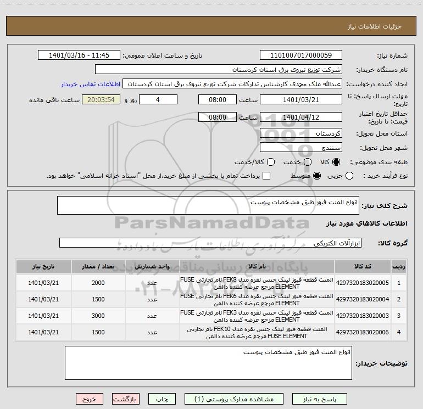Image resolution: width=423 pixels, height=409 pixels.
Task: Click the چاپ print button
Action: 162,399
